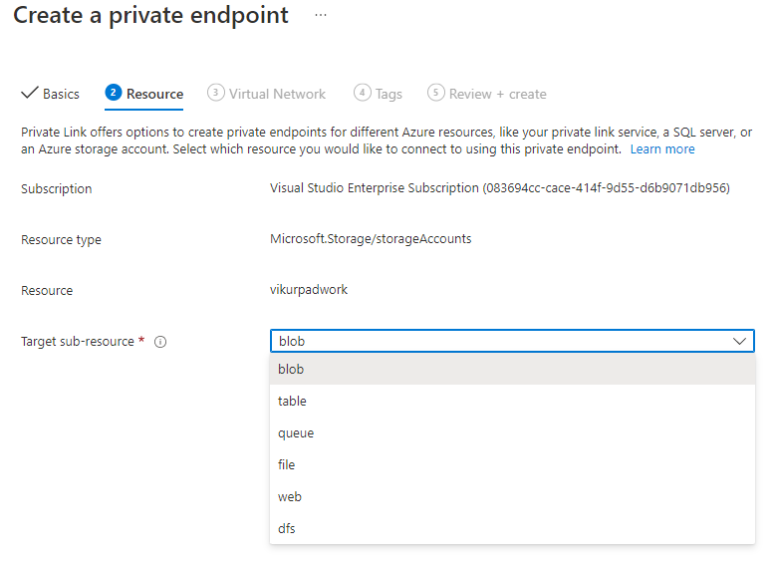Select the file sub-resource option
The width and height of the screenshot is (776, 565).
287,464
